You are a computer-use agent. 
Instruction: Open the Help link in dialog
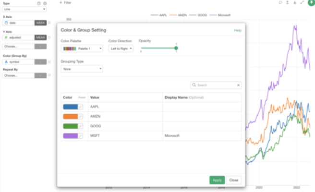click(x=237, y=30)
